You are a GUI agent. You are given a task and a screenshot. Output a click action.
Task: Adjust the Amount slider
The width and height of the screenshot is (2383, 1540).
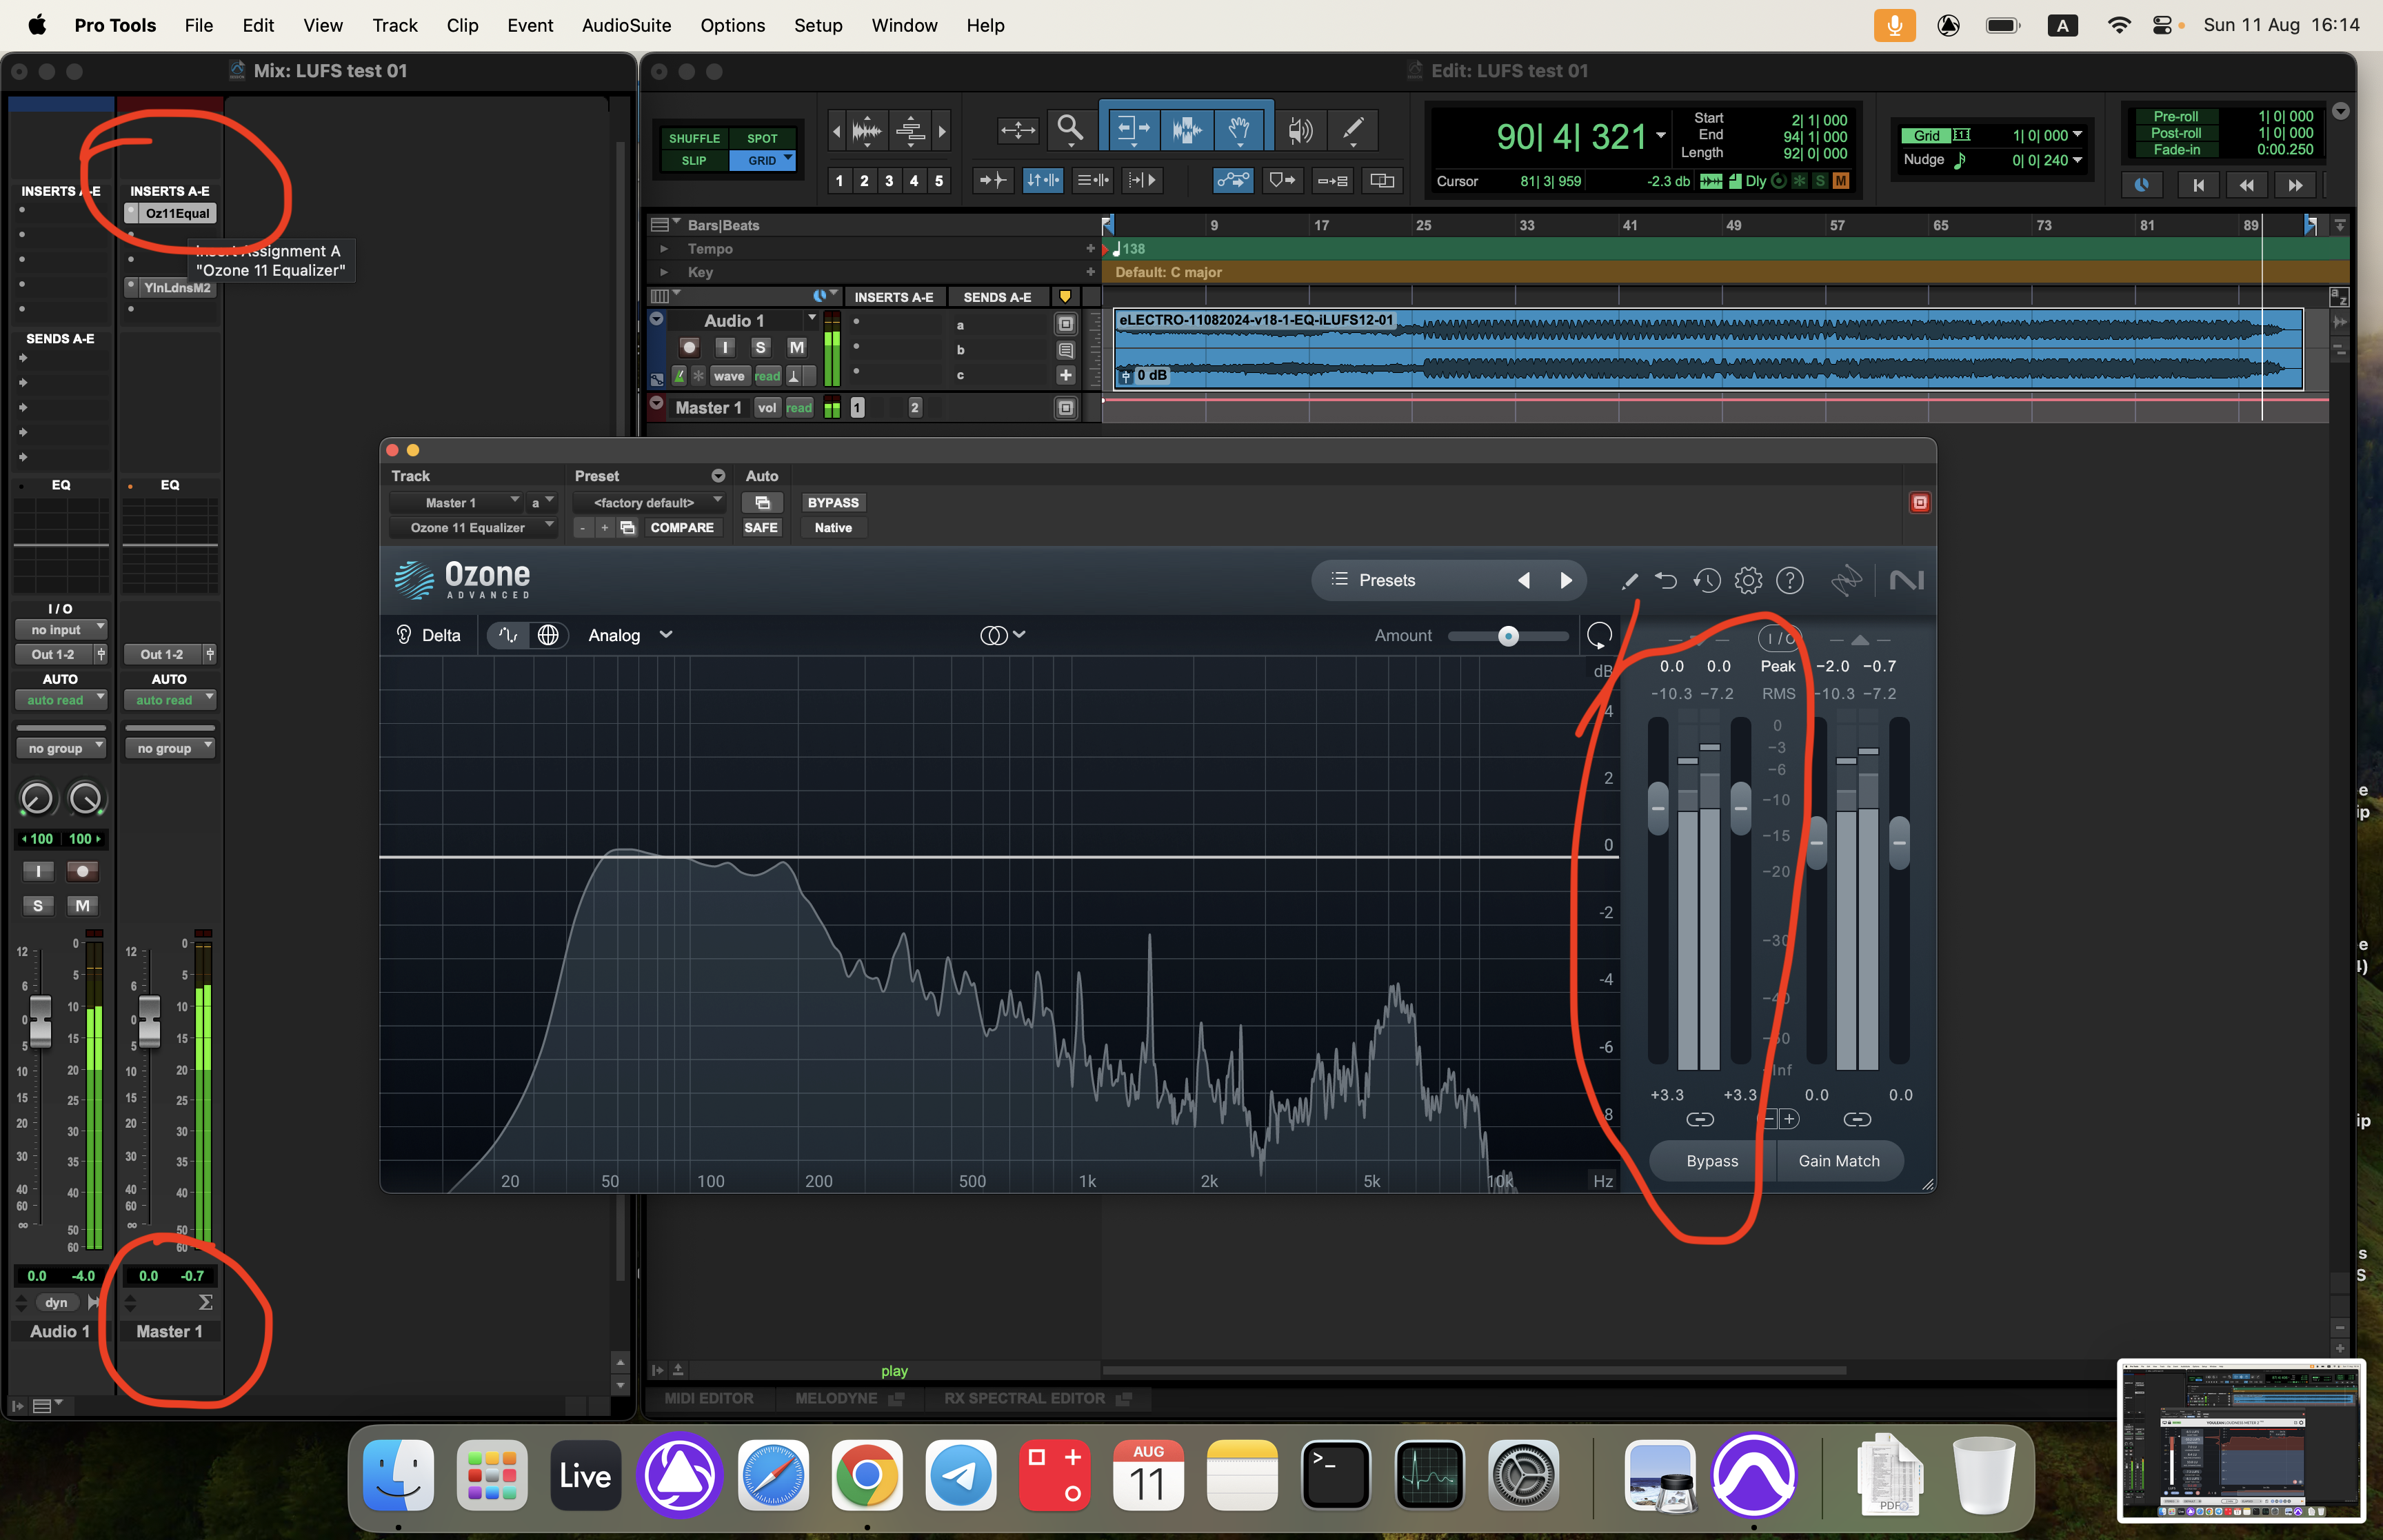click(x=1508, y=636)
